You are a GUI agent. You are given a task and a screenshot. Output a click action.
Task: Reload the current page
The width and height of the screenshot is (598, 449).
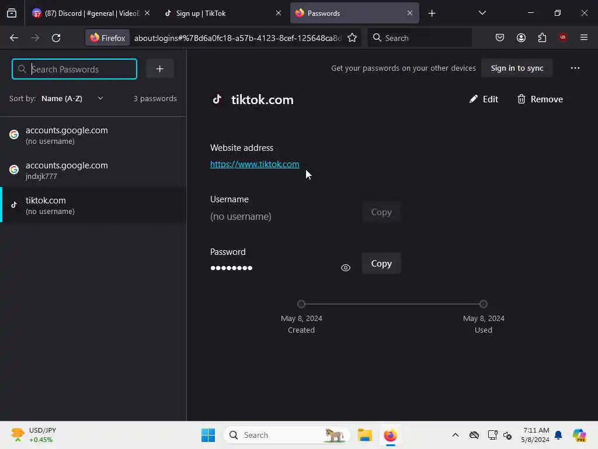pos(56,38)
